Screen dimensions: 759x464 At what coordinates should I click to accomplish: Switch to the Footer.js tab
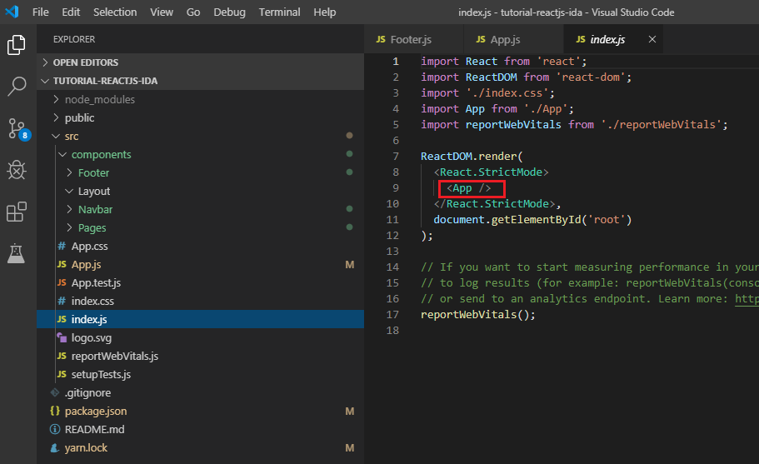coord(414,39)
